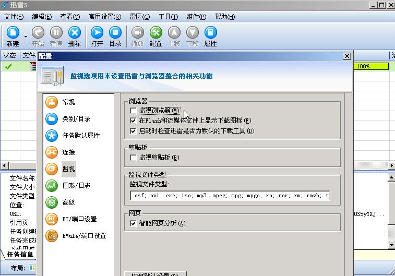Select the 连接 settings icon
Image resolution: width=395 pixels, height=276 pixels.
[x=52, y=152]
